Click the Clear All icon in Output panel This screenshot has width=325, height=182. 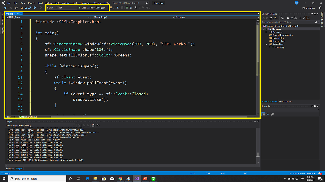[93, 125]
